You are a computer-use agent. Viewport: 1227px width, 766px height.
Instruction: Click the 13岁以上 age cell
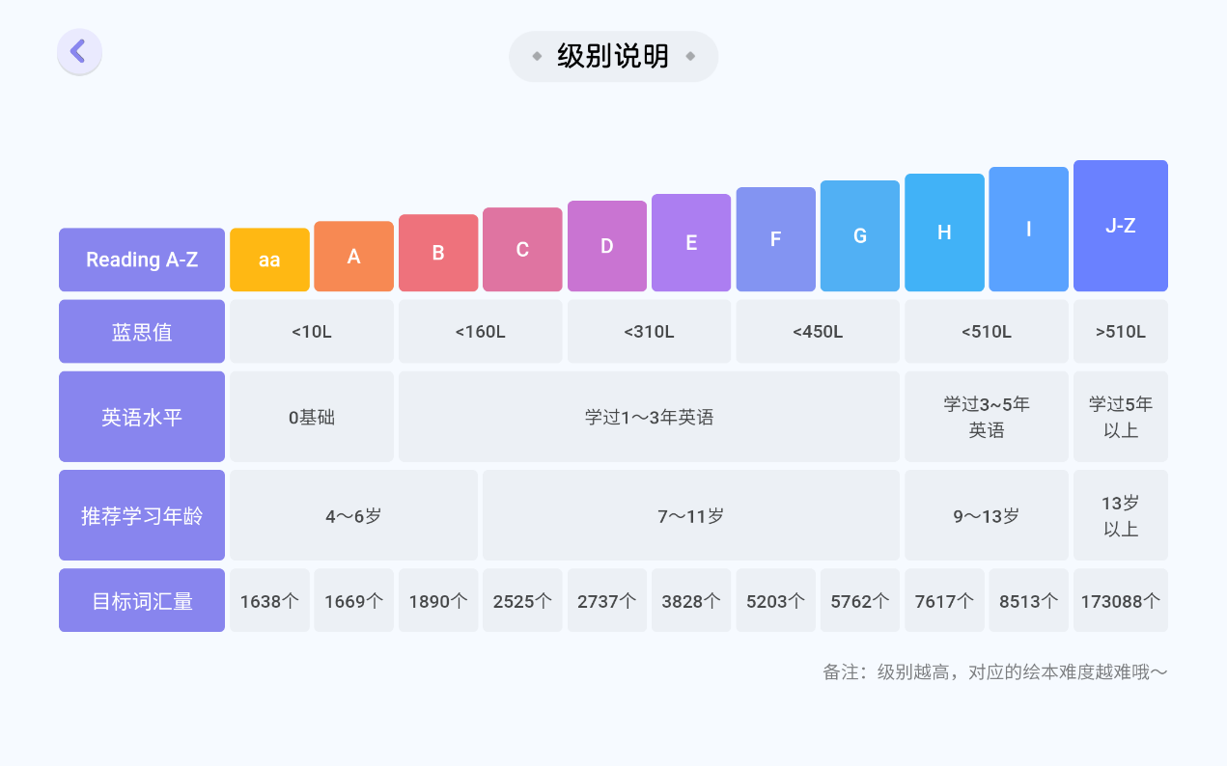tap(1121, 515)
